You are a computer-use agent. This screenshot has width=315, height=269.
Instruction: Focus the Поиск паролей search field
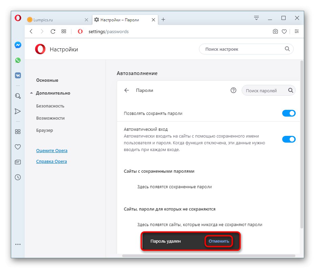tap(268, 91)
